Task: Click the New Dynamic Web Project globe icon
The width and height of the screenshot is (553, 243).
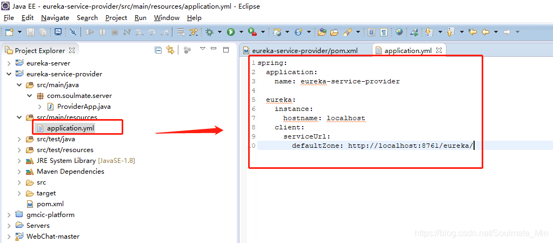Action: [277, 32]
